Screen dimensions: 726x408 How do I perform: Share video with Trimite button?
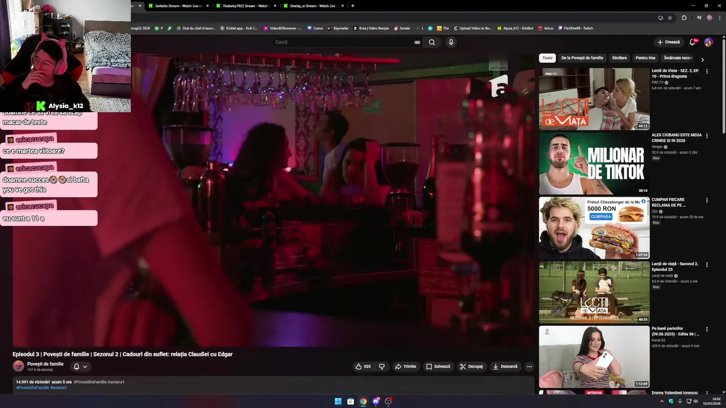[406, 367]
